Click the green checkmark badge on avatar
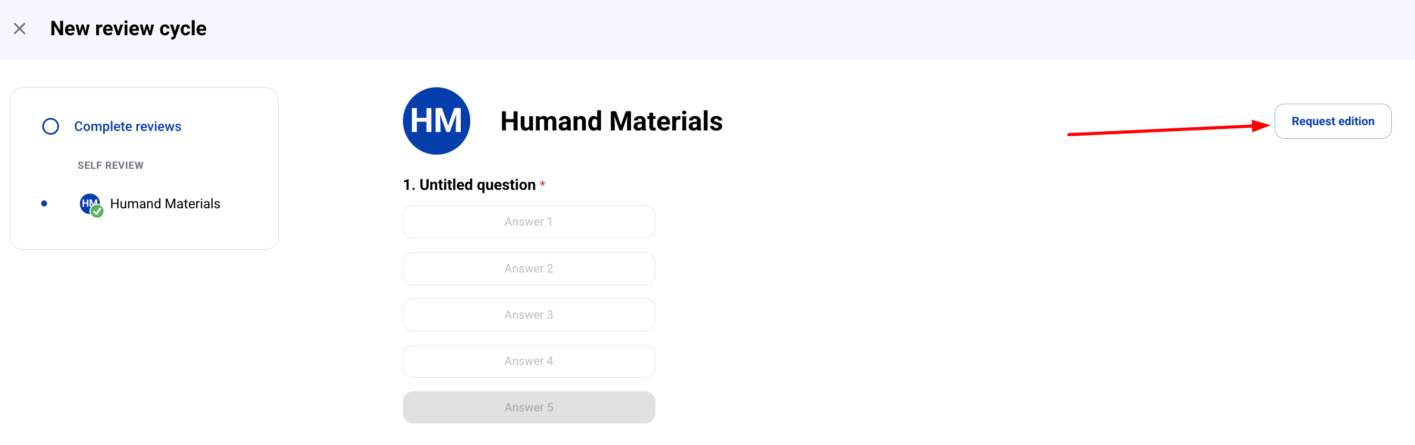 point(97,211)
